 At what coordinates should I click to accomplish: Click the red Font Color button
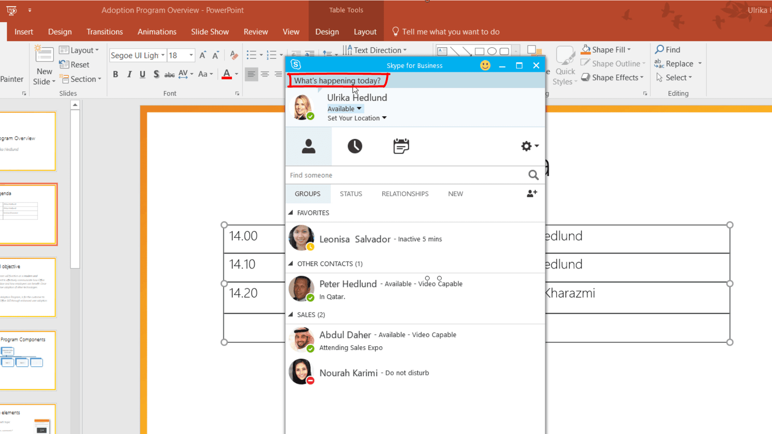tap(226, 74)
